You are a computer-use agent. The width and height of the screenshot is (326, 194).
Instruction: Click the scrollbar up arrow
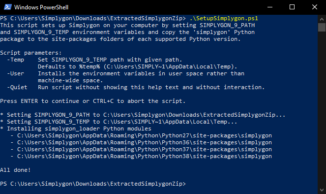click(x=322, y=19)
